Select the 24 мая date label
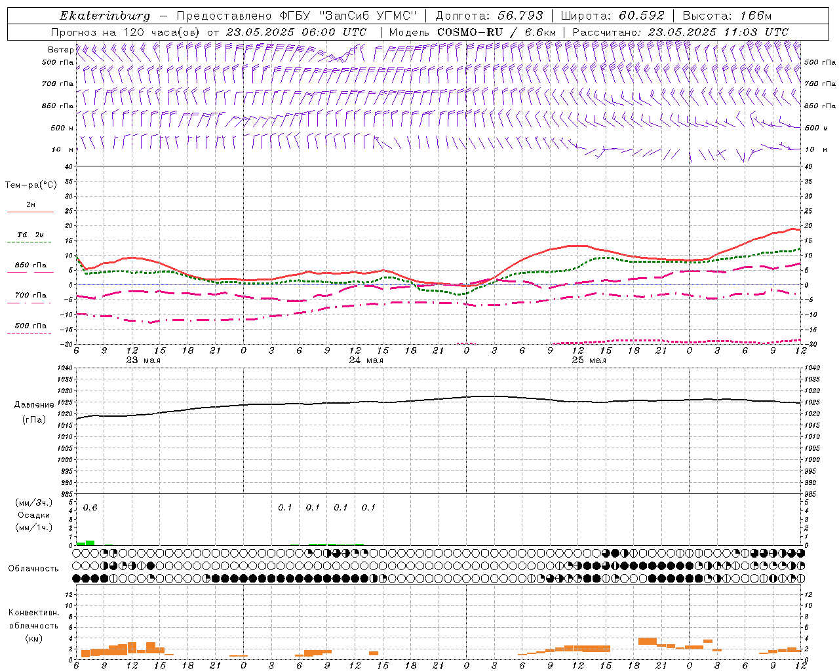The image size is (839, 671). (366, 360)
